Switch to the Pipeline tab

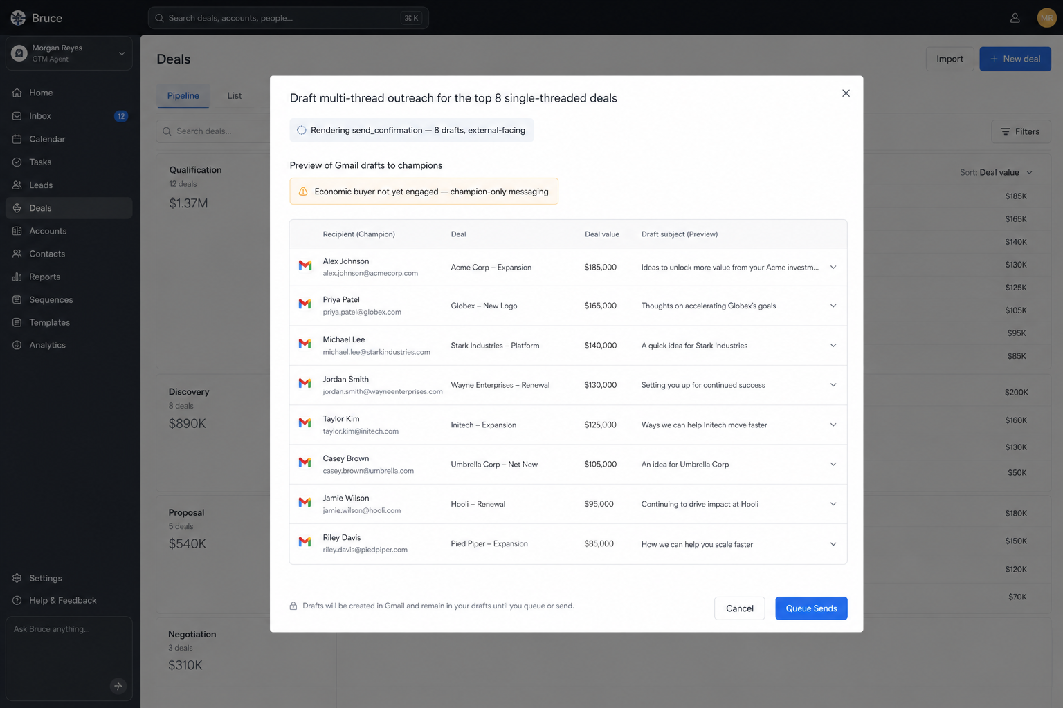coord(183,96)
